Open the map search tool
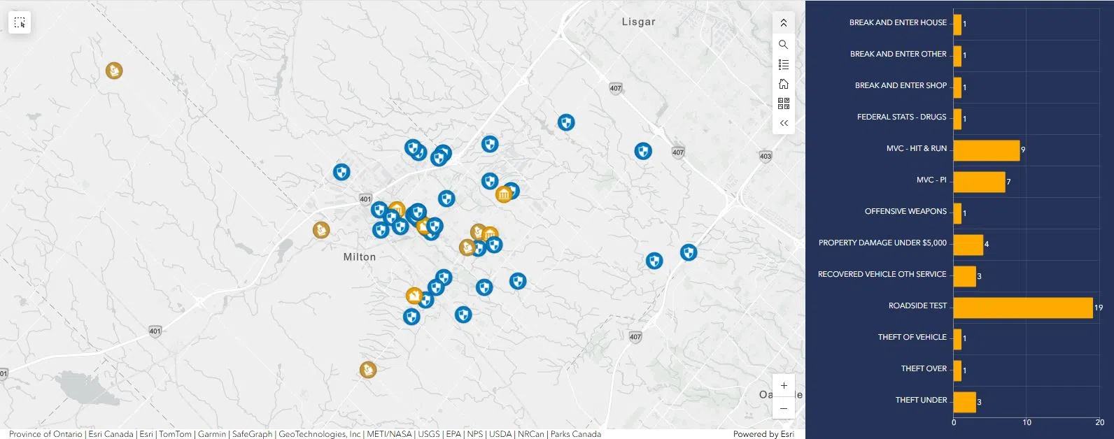Viewport: 1114px width, 439px height. [x=783, y=45]
